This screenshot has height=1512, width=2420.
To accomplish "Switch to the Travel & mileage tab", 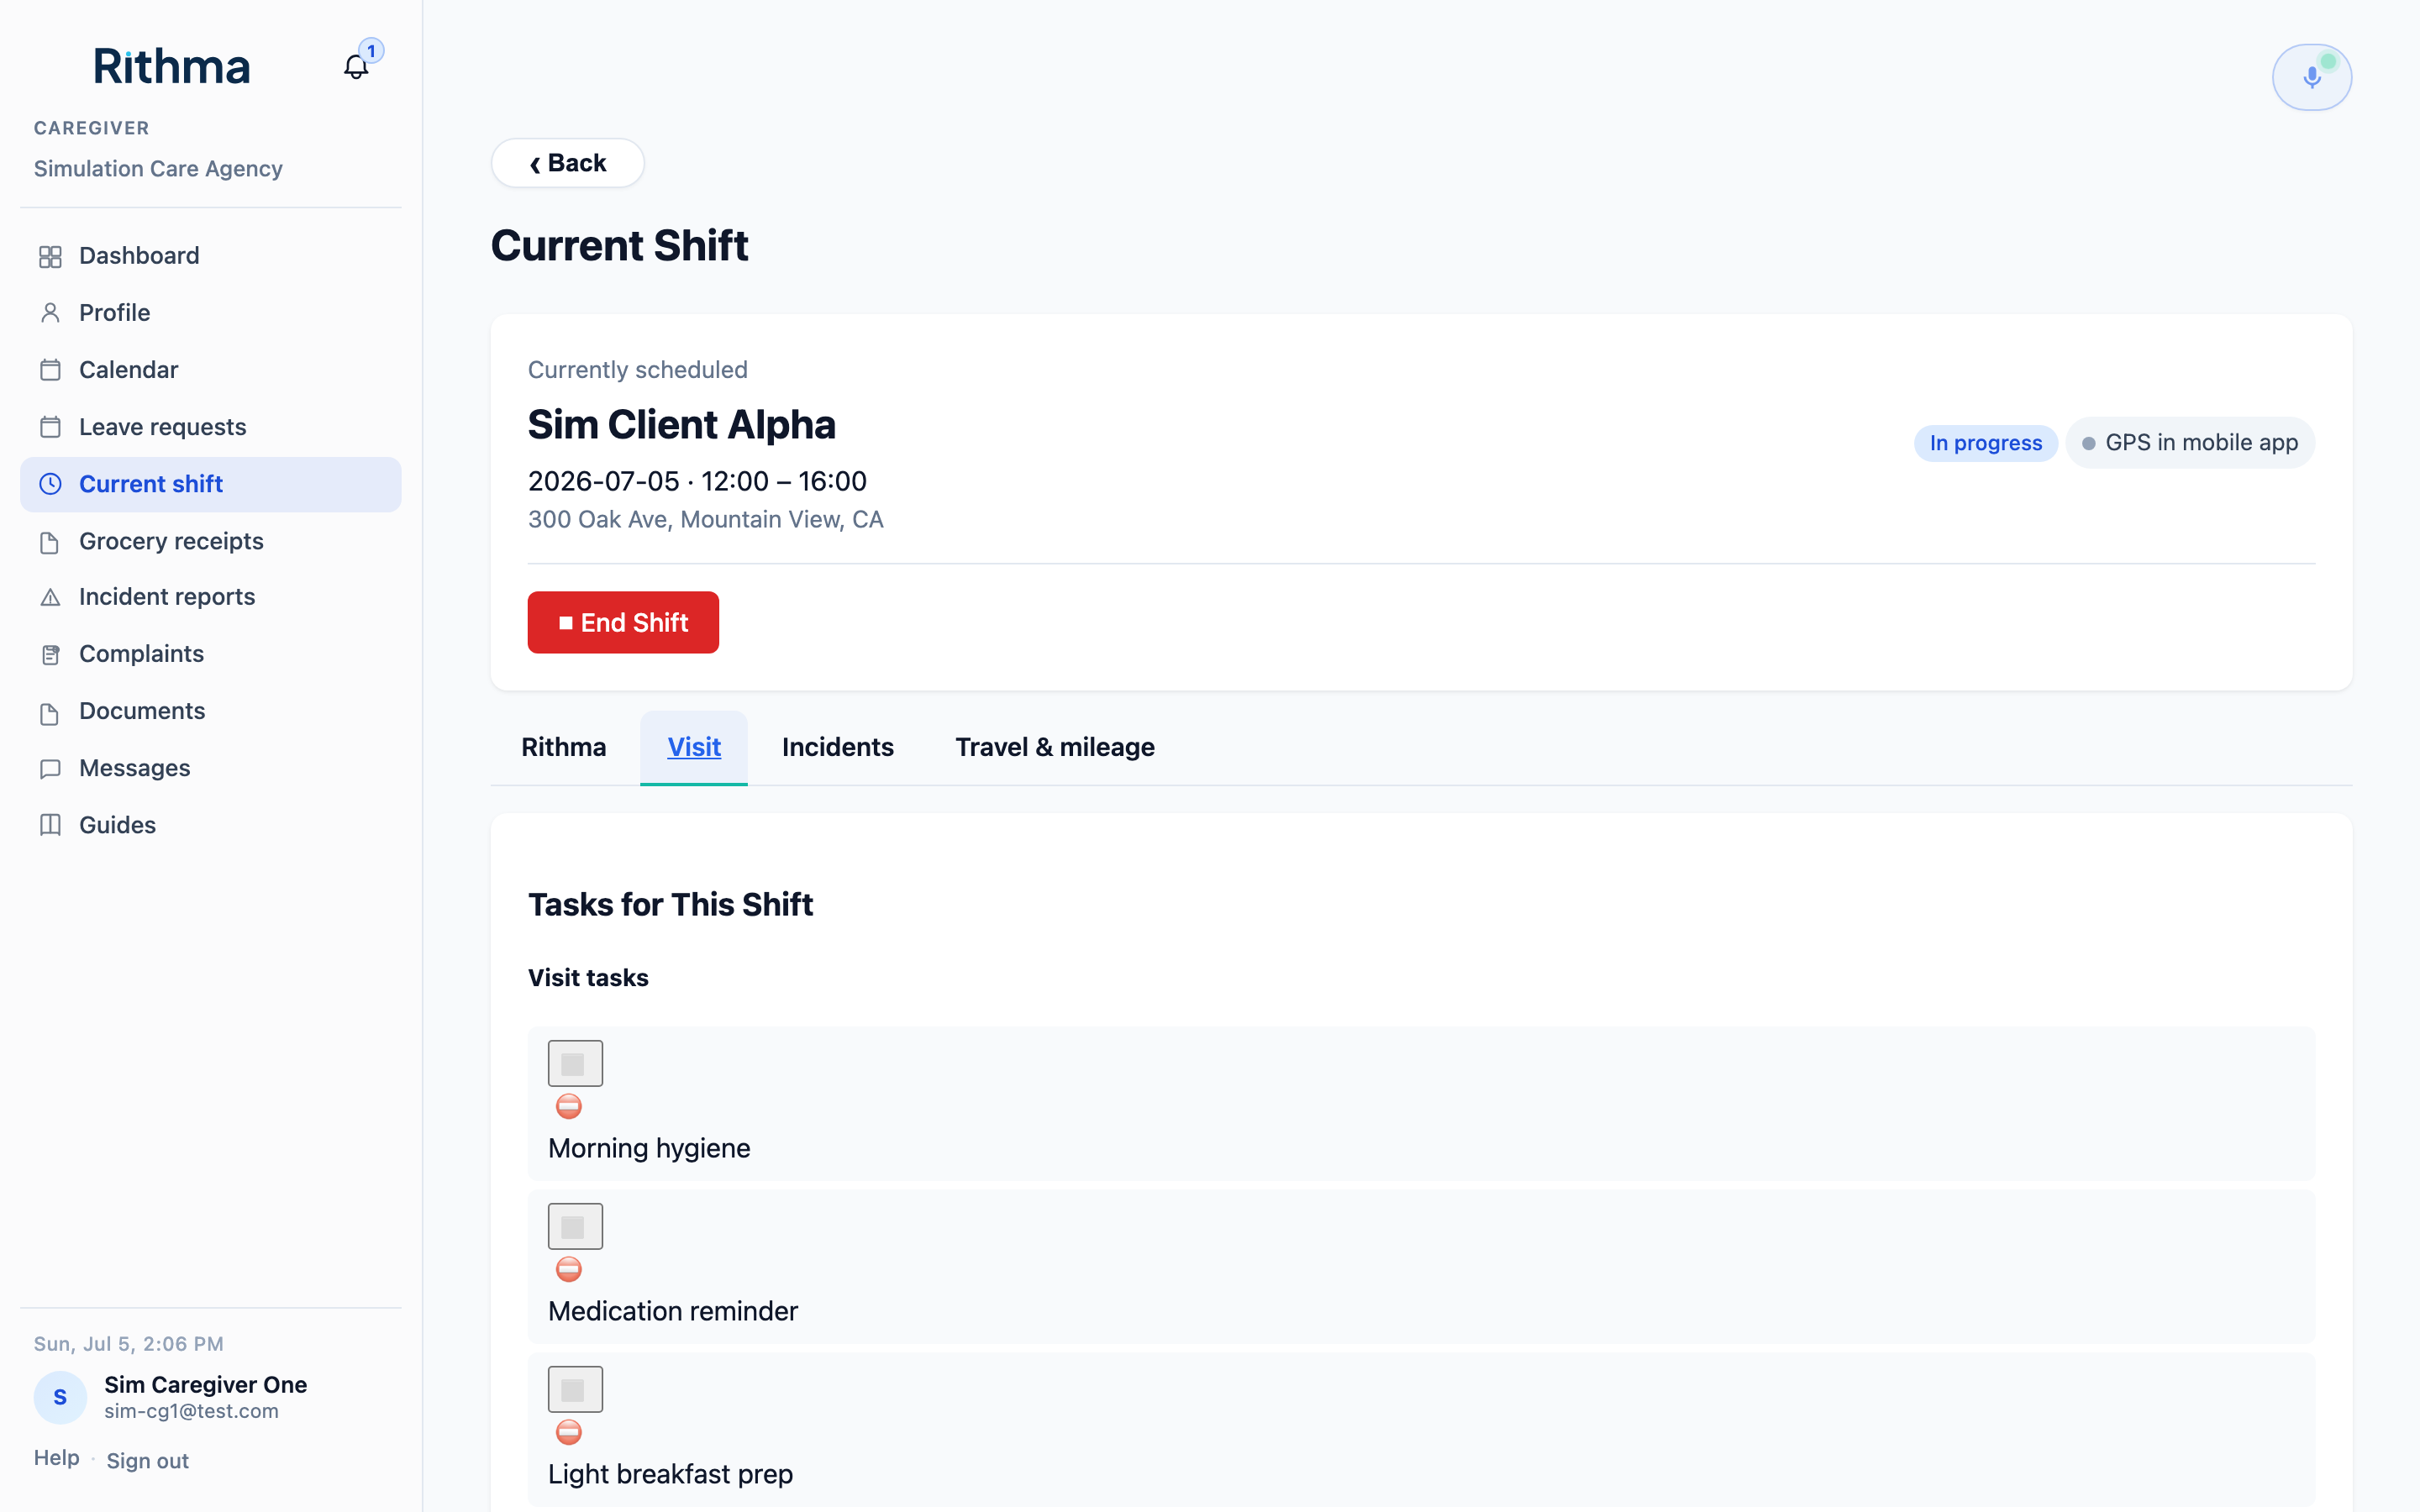I will (1055, 747).
